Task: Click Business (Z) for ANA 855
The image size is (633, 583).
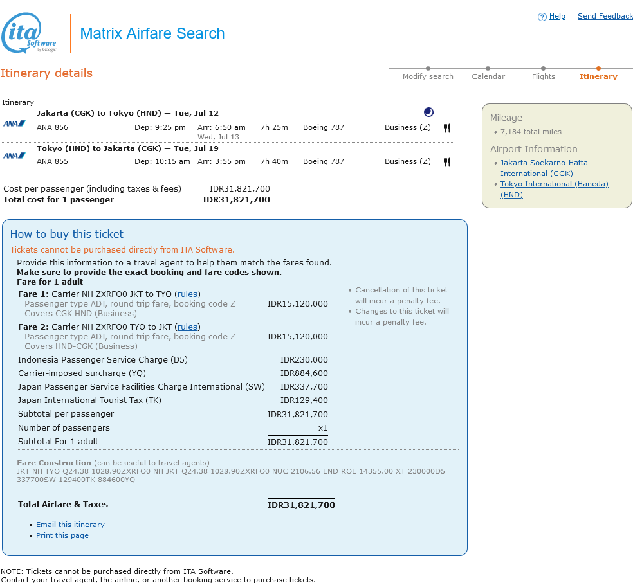Action: coord(408,161)
